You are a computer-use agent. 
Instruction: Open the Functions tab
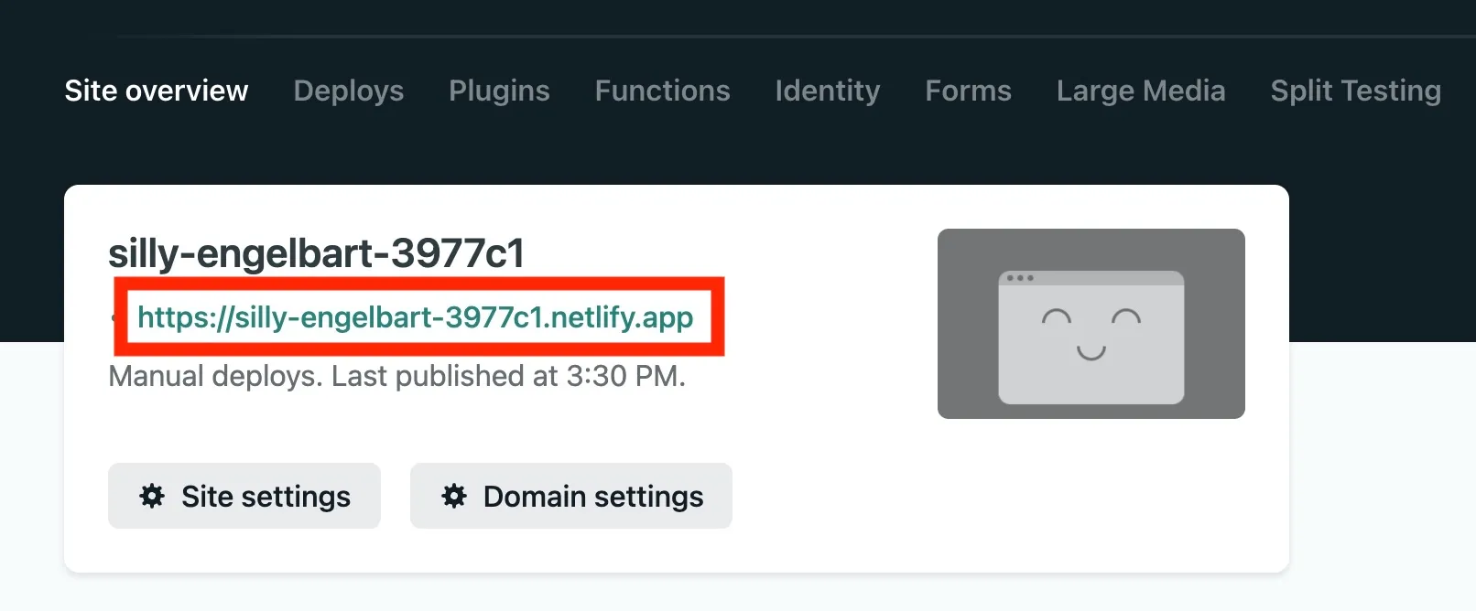coord(663,91)
